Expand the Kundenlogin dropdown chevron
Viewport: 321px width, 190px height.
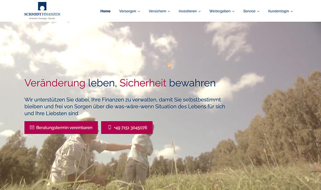[292, 12]
